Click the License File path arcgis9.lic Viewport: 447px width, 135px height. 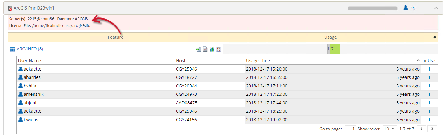coord(61,25)
